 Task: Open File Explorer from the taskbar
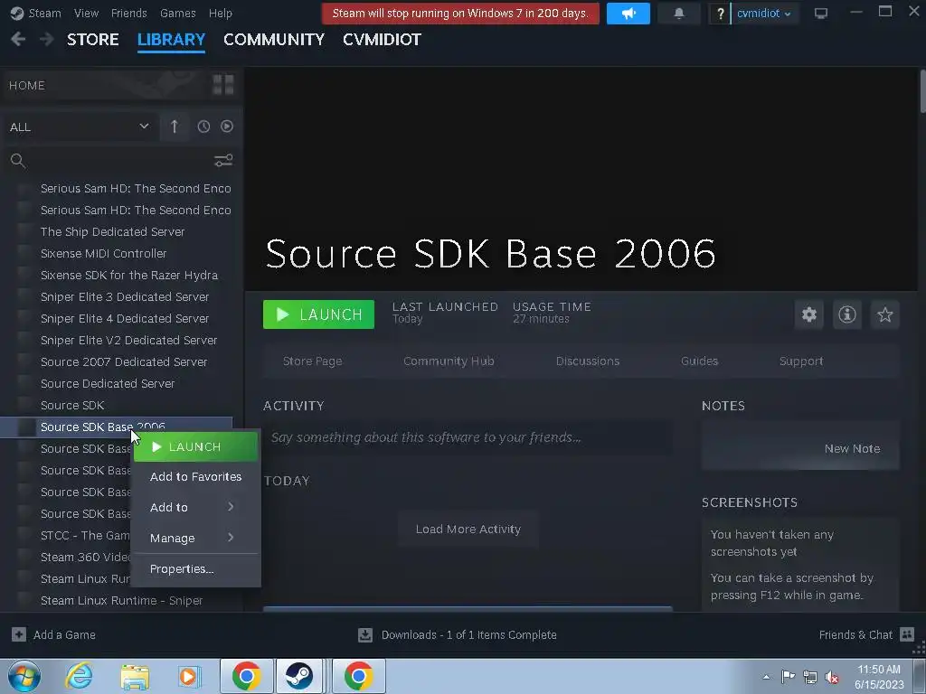click(x=135, y=676)
